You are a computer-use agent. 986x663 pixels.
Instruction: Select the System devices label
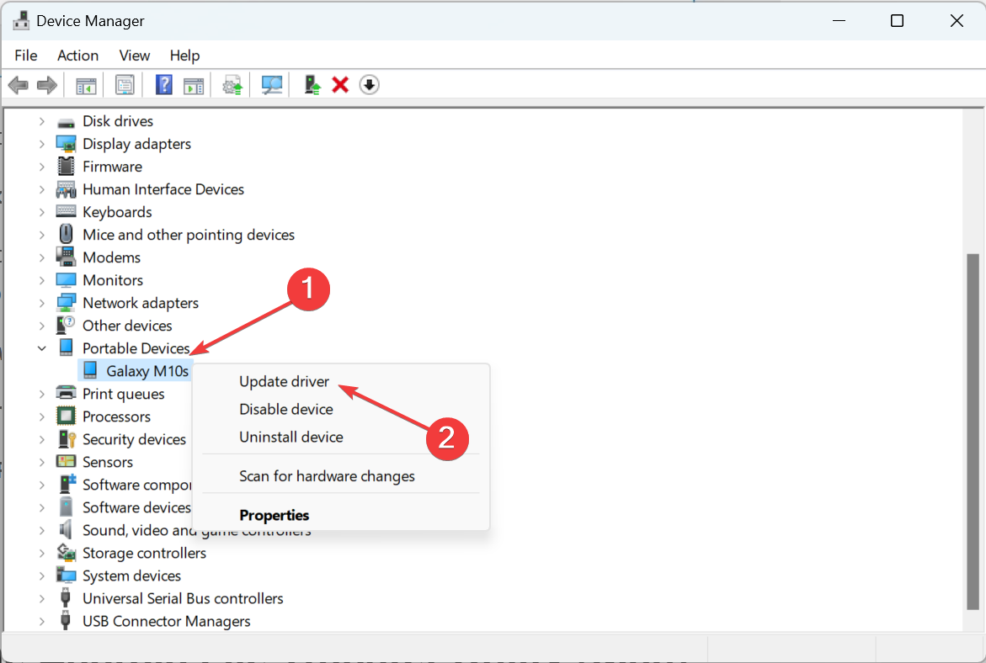pyautogui.click(x=132, y=575)
